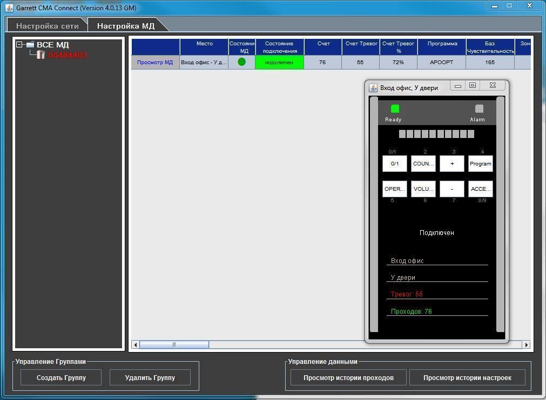Click the plus keypad button
The height and width of the screenshot is (400, 546).
coord(452,164)
